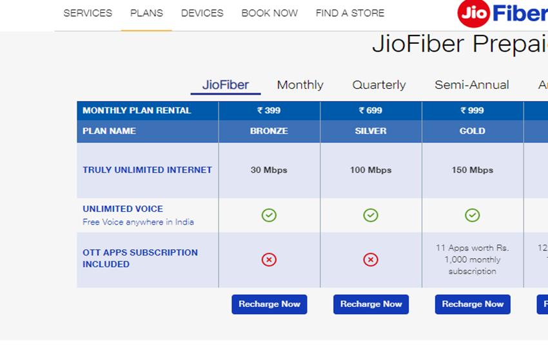The width and height of the screenshot is (548, 354).
Task: Click the 100 Mbps speed cell
Action: click(x=371, y=170)
